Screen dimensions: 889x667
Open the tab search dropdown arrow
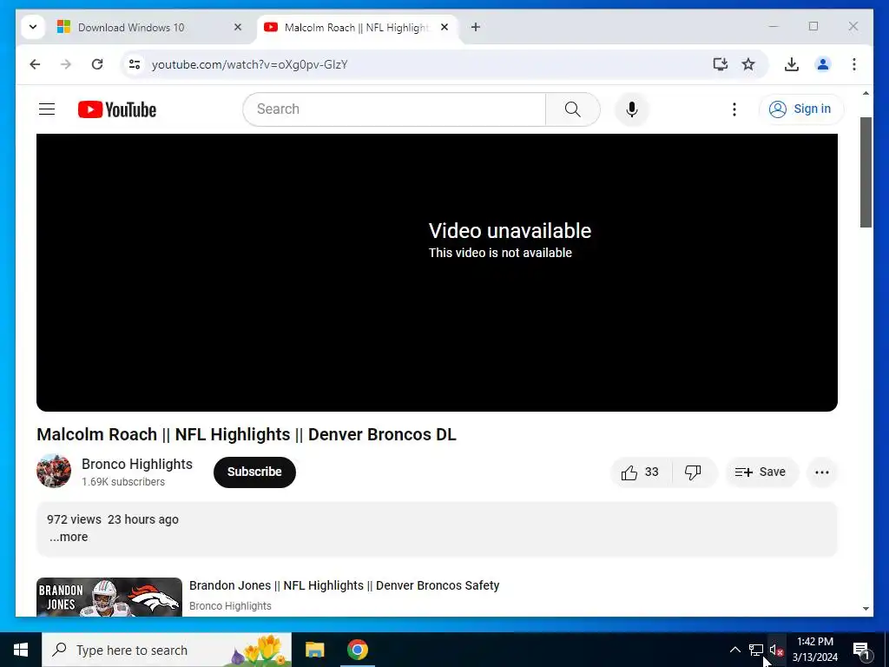pos(33,27)
